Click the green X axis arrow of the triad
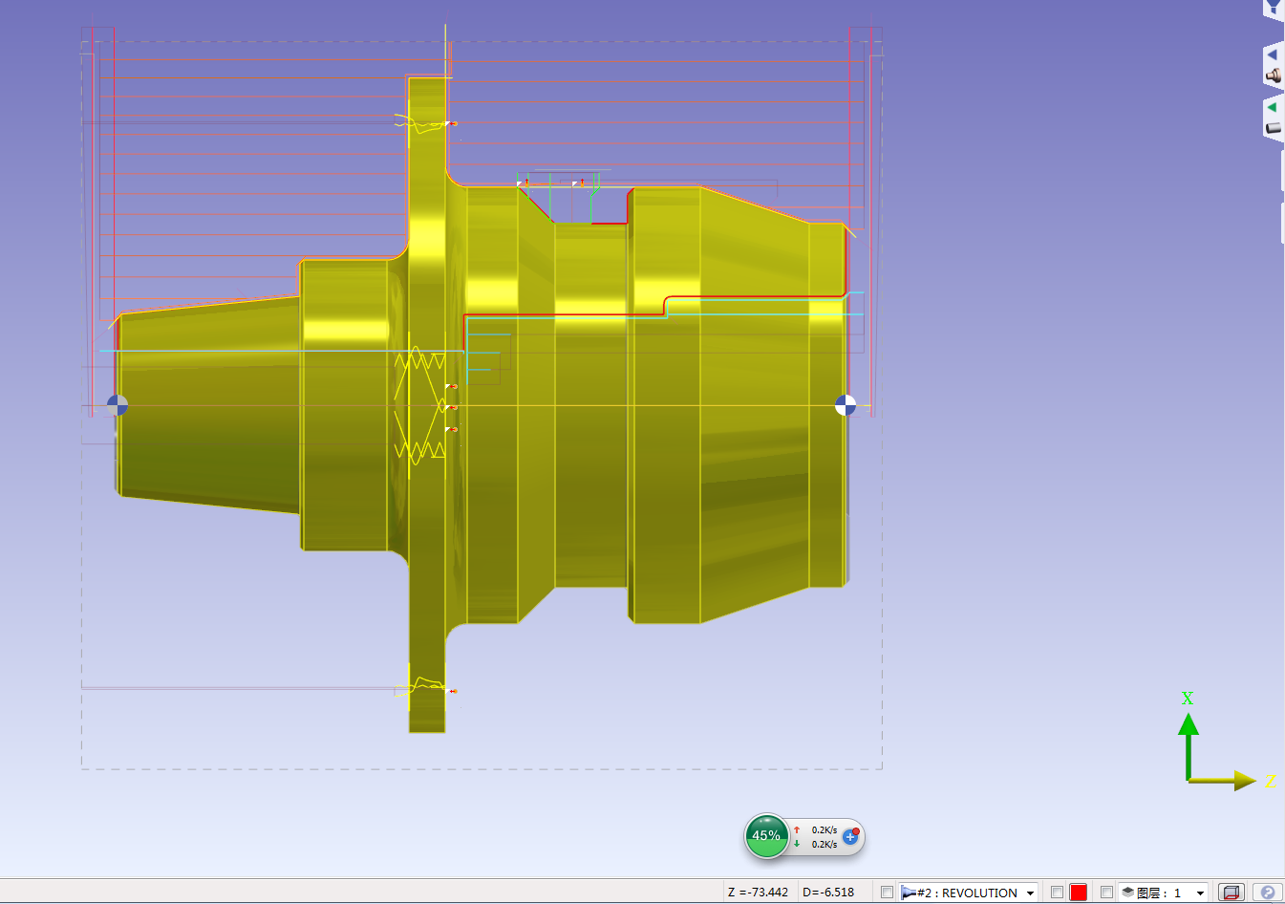 (1188, 745)
